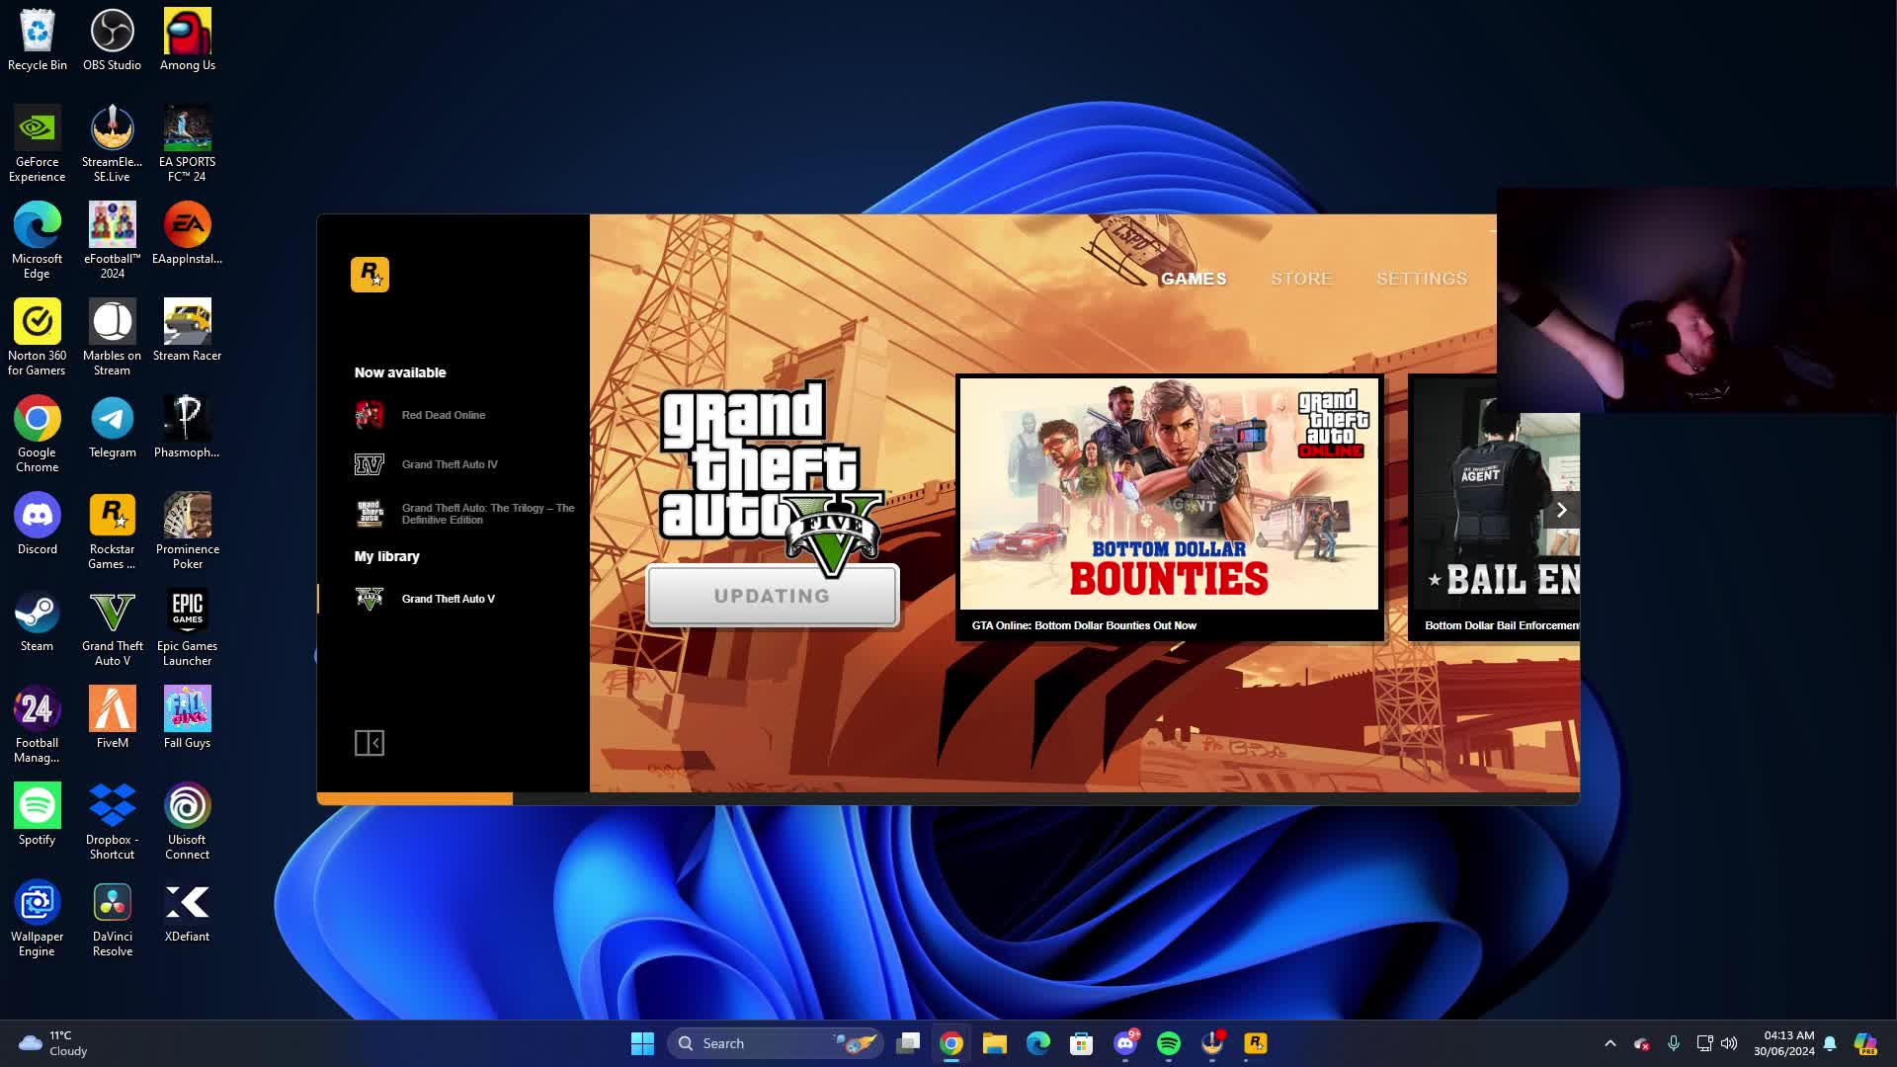Select FiveM desktop icon

tap(112, 718)
